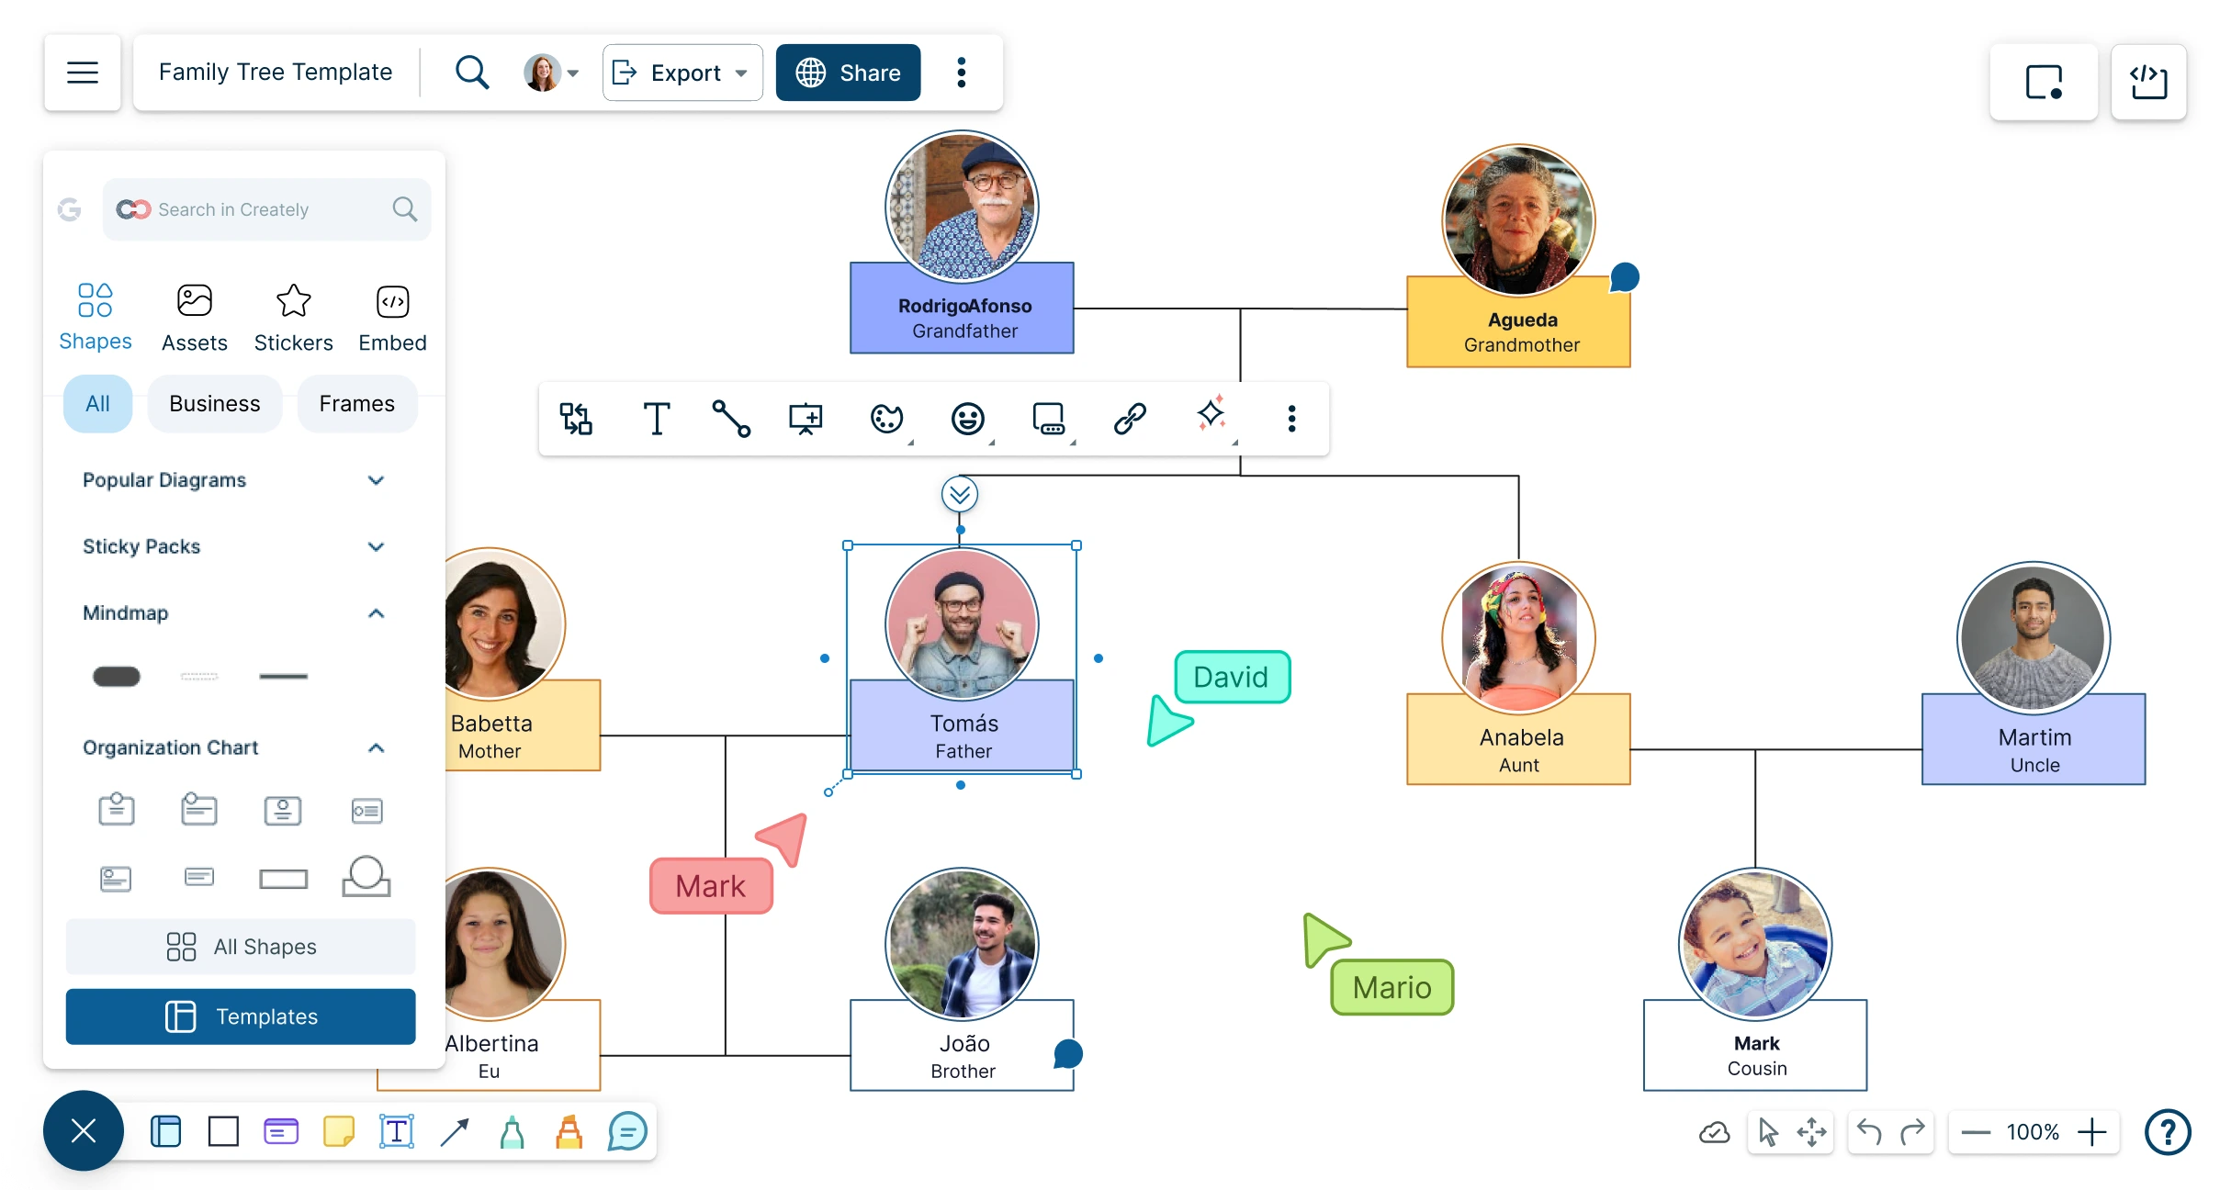
Task: Click the Text tool in context toolbar
Action: (656, 419)
